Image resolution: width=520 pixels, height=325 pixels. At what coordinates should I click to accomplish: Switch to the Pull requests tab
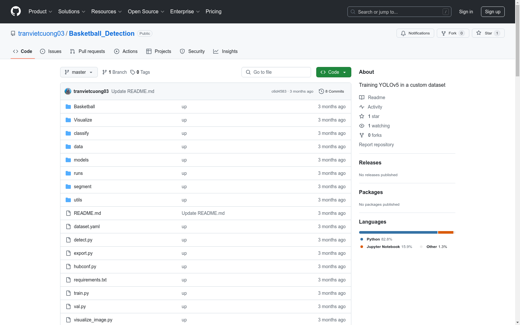click(87, 51)
